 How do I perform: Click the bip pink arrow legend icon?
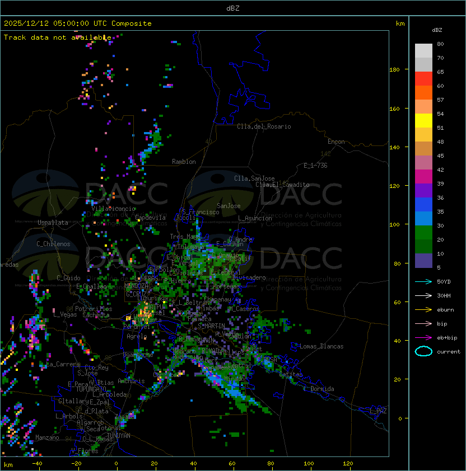coord(423,323)
